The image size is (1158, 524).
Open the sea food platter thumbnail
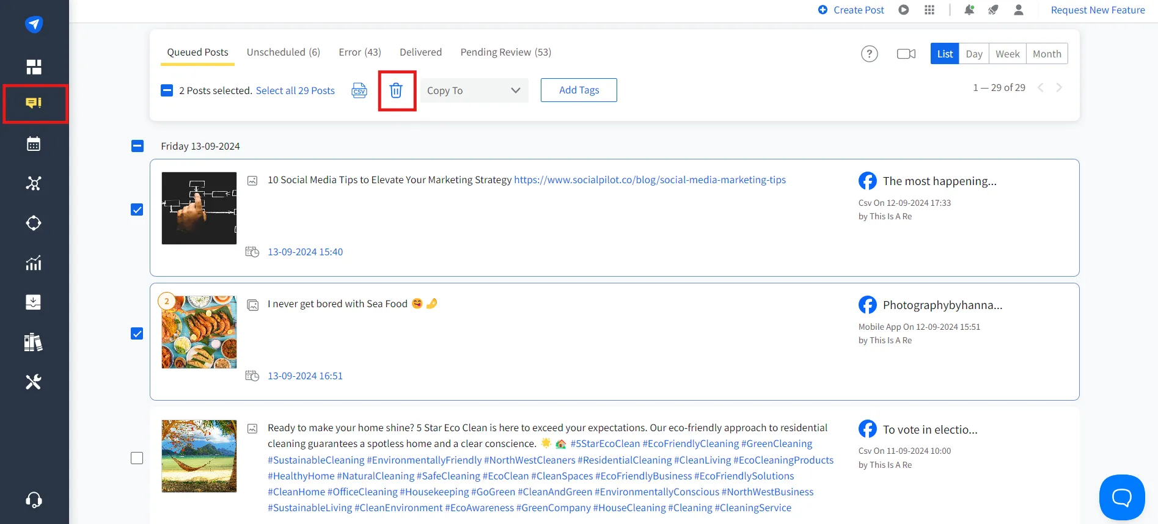(199, 332)
